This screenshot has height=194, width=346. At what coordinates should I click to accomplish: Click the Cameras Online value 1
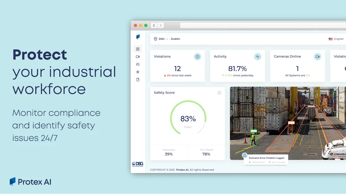tap(297, 69)
